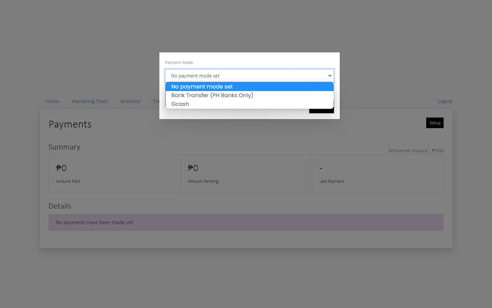
Task: Click the Payments page heading
Action: point(70,124)
